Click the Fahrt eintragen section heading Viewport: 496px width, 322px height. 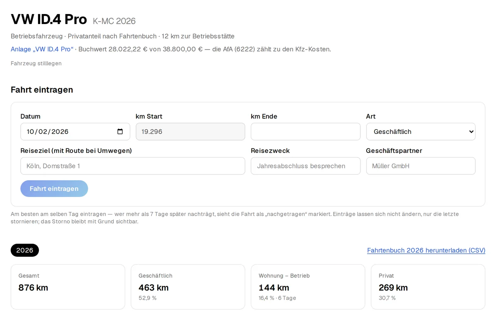click(42, 90)
